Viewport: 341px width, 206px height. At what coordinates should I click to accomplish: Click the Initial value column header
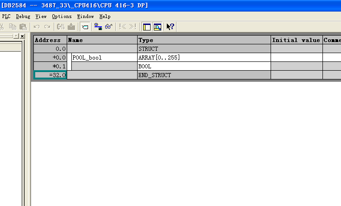pos(296,40)
